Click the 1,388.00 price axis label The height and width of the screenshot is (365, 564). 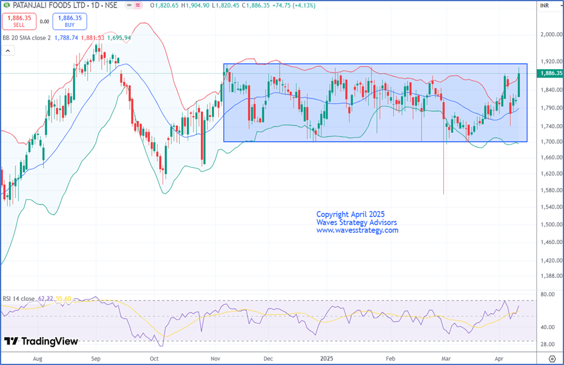551,276
